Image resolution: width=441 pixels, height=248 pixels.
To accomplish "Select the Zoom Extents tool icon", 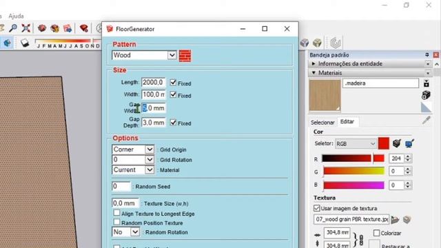I will [26, 28].
